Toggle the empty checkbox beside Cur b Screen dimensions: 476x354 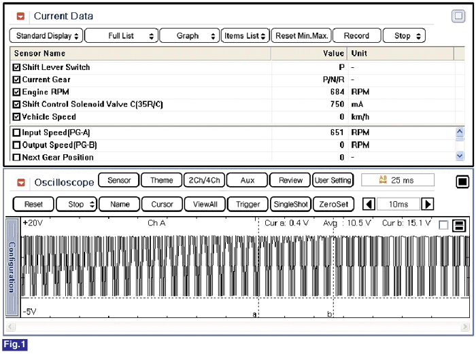coord(443,225)
